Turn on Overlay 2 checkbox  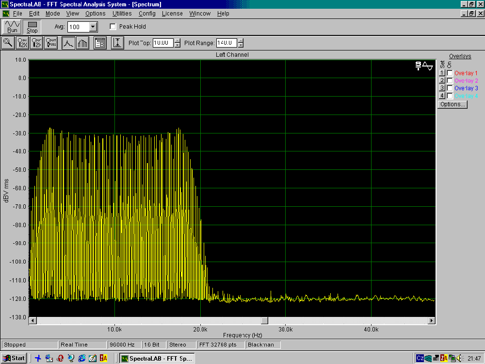(450, 81)
